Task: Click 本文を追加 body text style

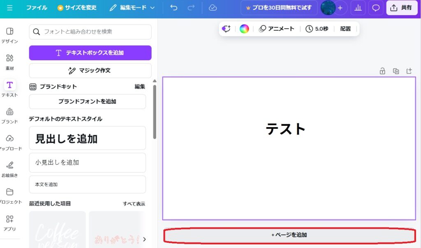Action: pos(88,184)
